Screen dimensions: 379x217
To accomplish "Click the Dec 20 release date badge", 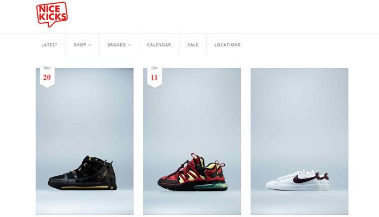I will (47, 75).
